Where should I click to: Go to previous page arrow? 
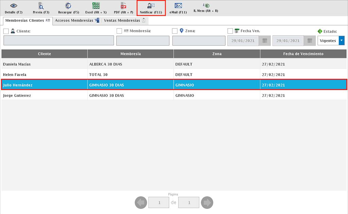pos(141,203)
